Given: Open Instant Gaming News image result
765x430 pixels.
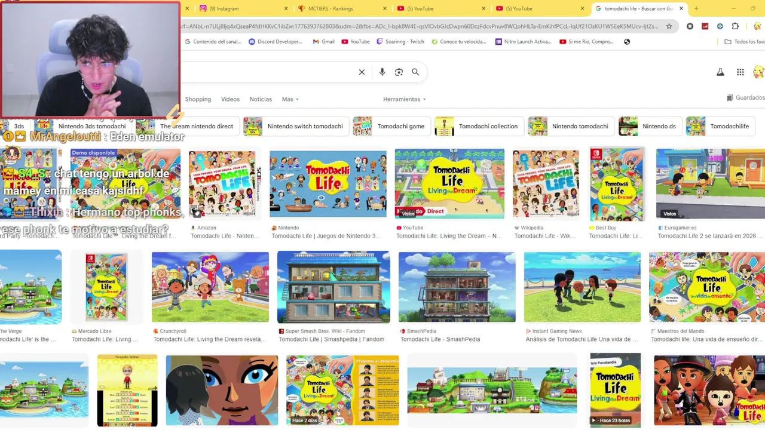Looking at the screenshot, I should click(582, 287).
